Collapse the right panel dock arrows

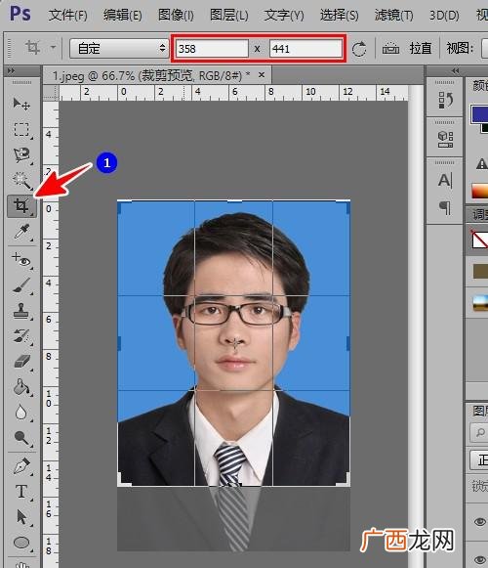pyautogui.click(x=455, y=70)
